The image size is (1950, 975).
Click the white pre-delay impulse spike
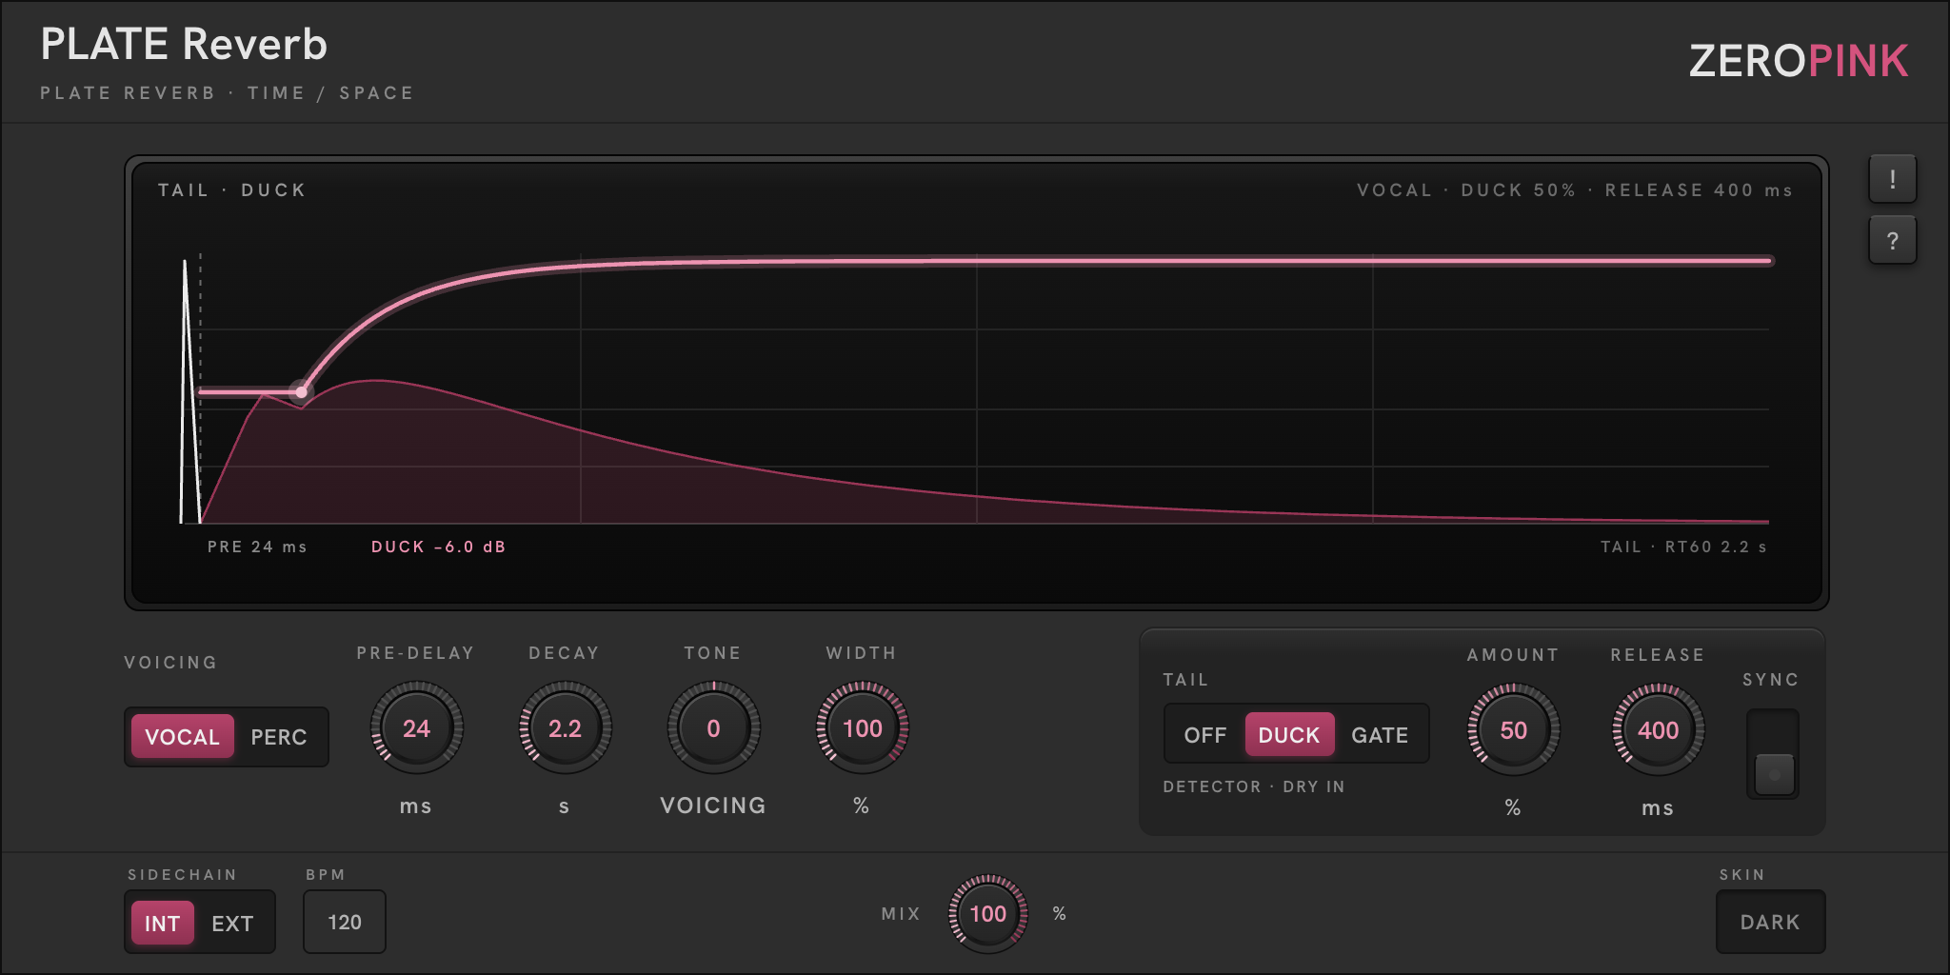[189, 390]
